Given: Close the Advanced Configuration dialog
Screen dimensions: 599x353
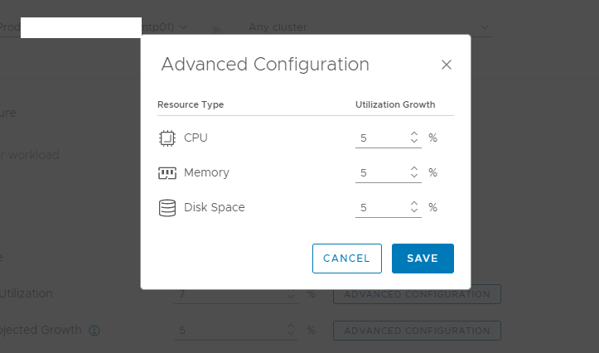Looking at the screenshot, I should pyautogui.click(x=447, y=65).
